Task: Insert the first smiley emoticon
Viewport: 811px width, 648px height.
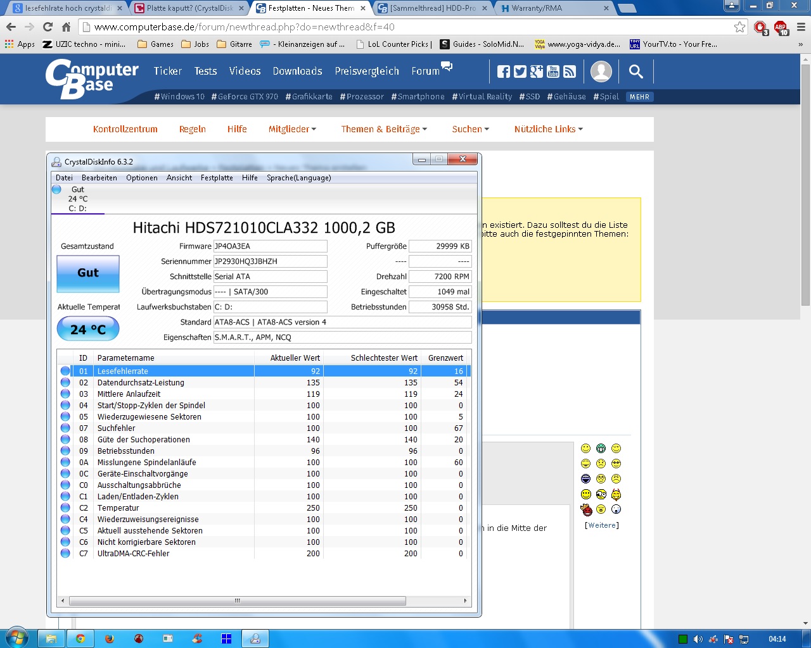Action: pos(585,449)
